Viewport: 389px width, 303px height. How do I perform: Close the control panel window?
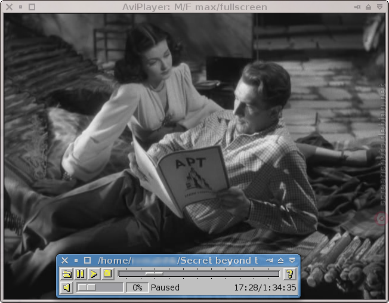(65, 261)
